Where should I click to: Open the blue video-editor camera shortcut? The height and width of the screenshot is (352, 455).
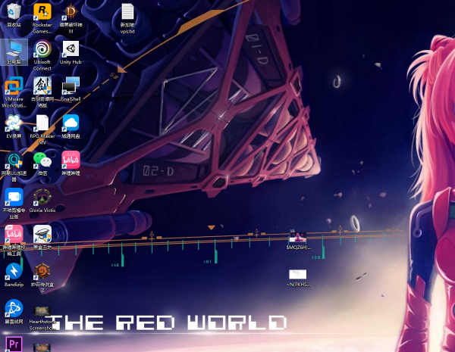click(14, 197)
